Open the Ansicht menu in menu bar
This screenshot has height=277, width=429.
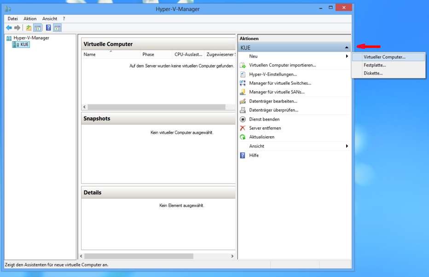point(50,18)
